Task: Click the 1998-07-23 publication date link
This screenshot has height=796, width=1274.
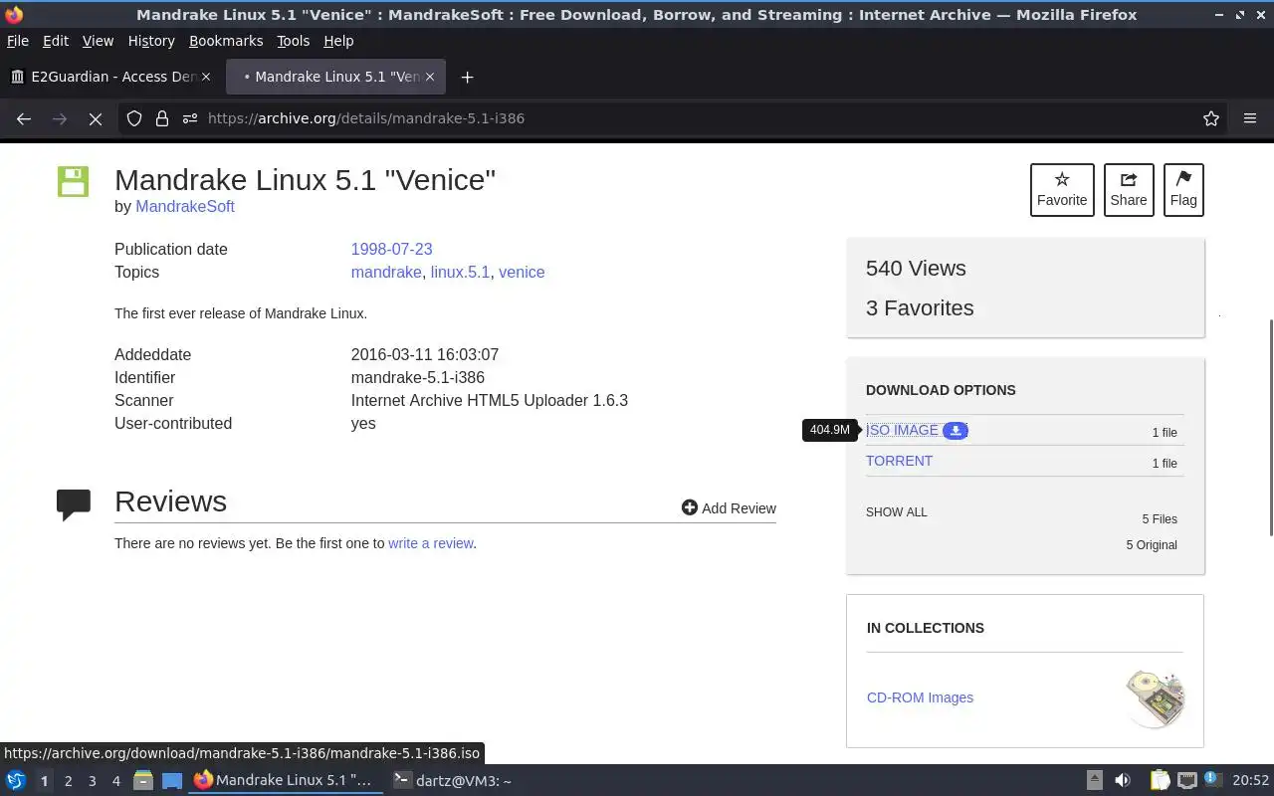Action: click(391, 249)
